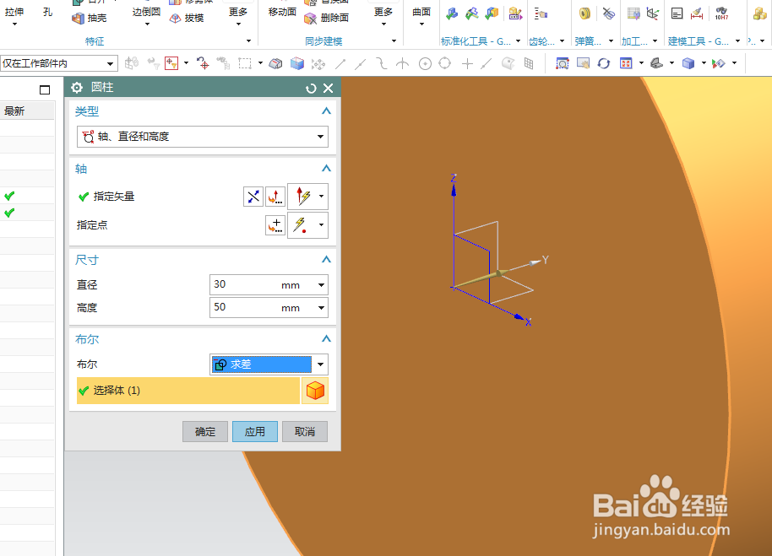Image resolution: width=772 pixels, height=556 pixels.
Task: Open the 类型 dropdown showing 轴、直径和高度
Action: coord(203,136)
